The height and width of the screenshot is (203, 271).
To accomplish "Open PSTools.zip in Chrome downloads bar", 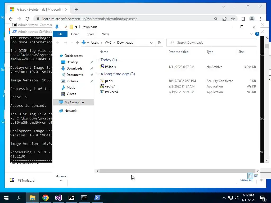I will coord(26,180).
